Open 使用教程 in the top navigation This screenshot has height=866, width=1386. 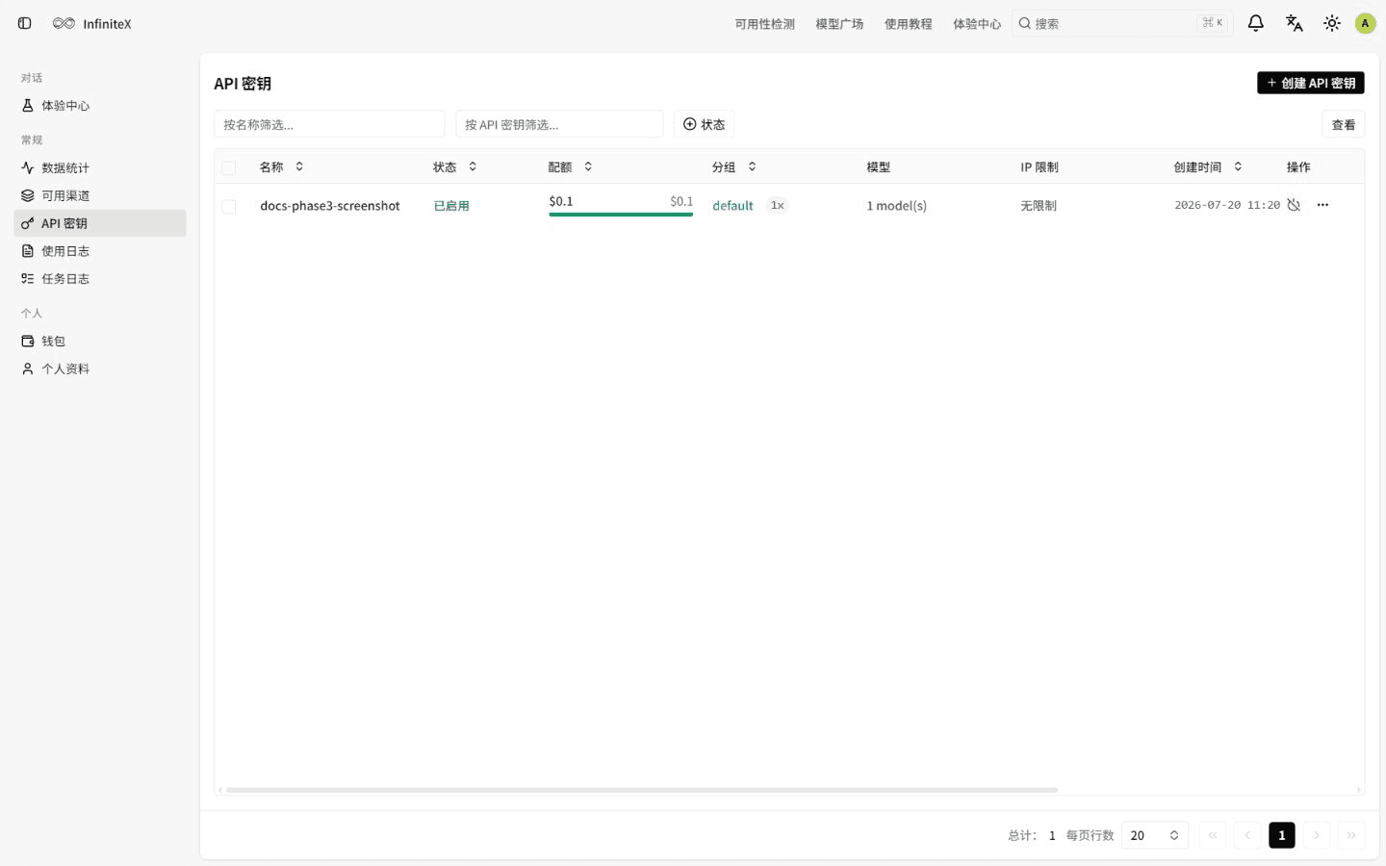click(909, 24)
